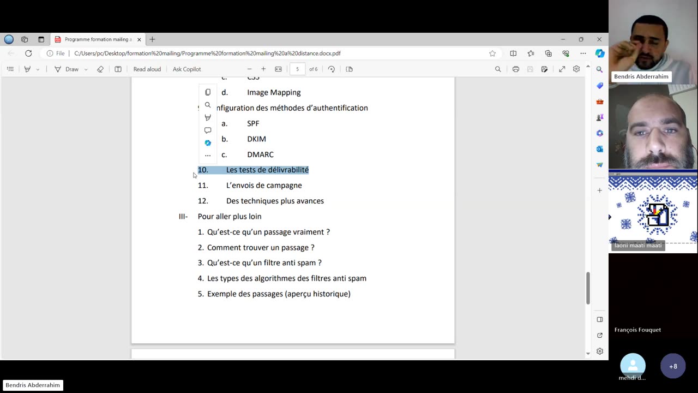The image size is (698, 393).
Task: Rotate the PDF page
Action: [332, 69]
